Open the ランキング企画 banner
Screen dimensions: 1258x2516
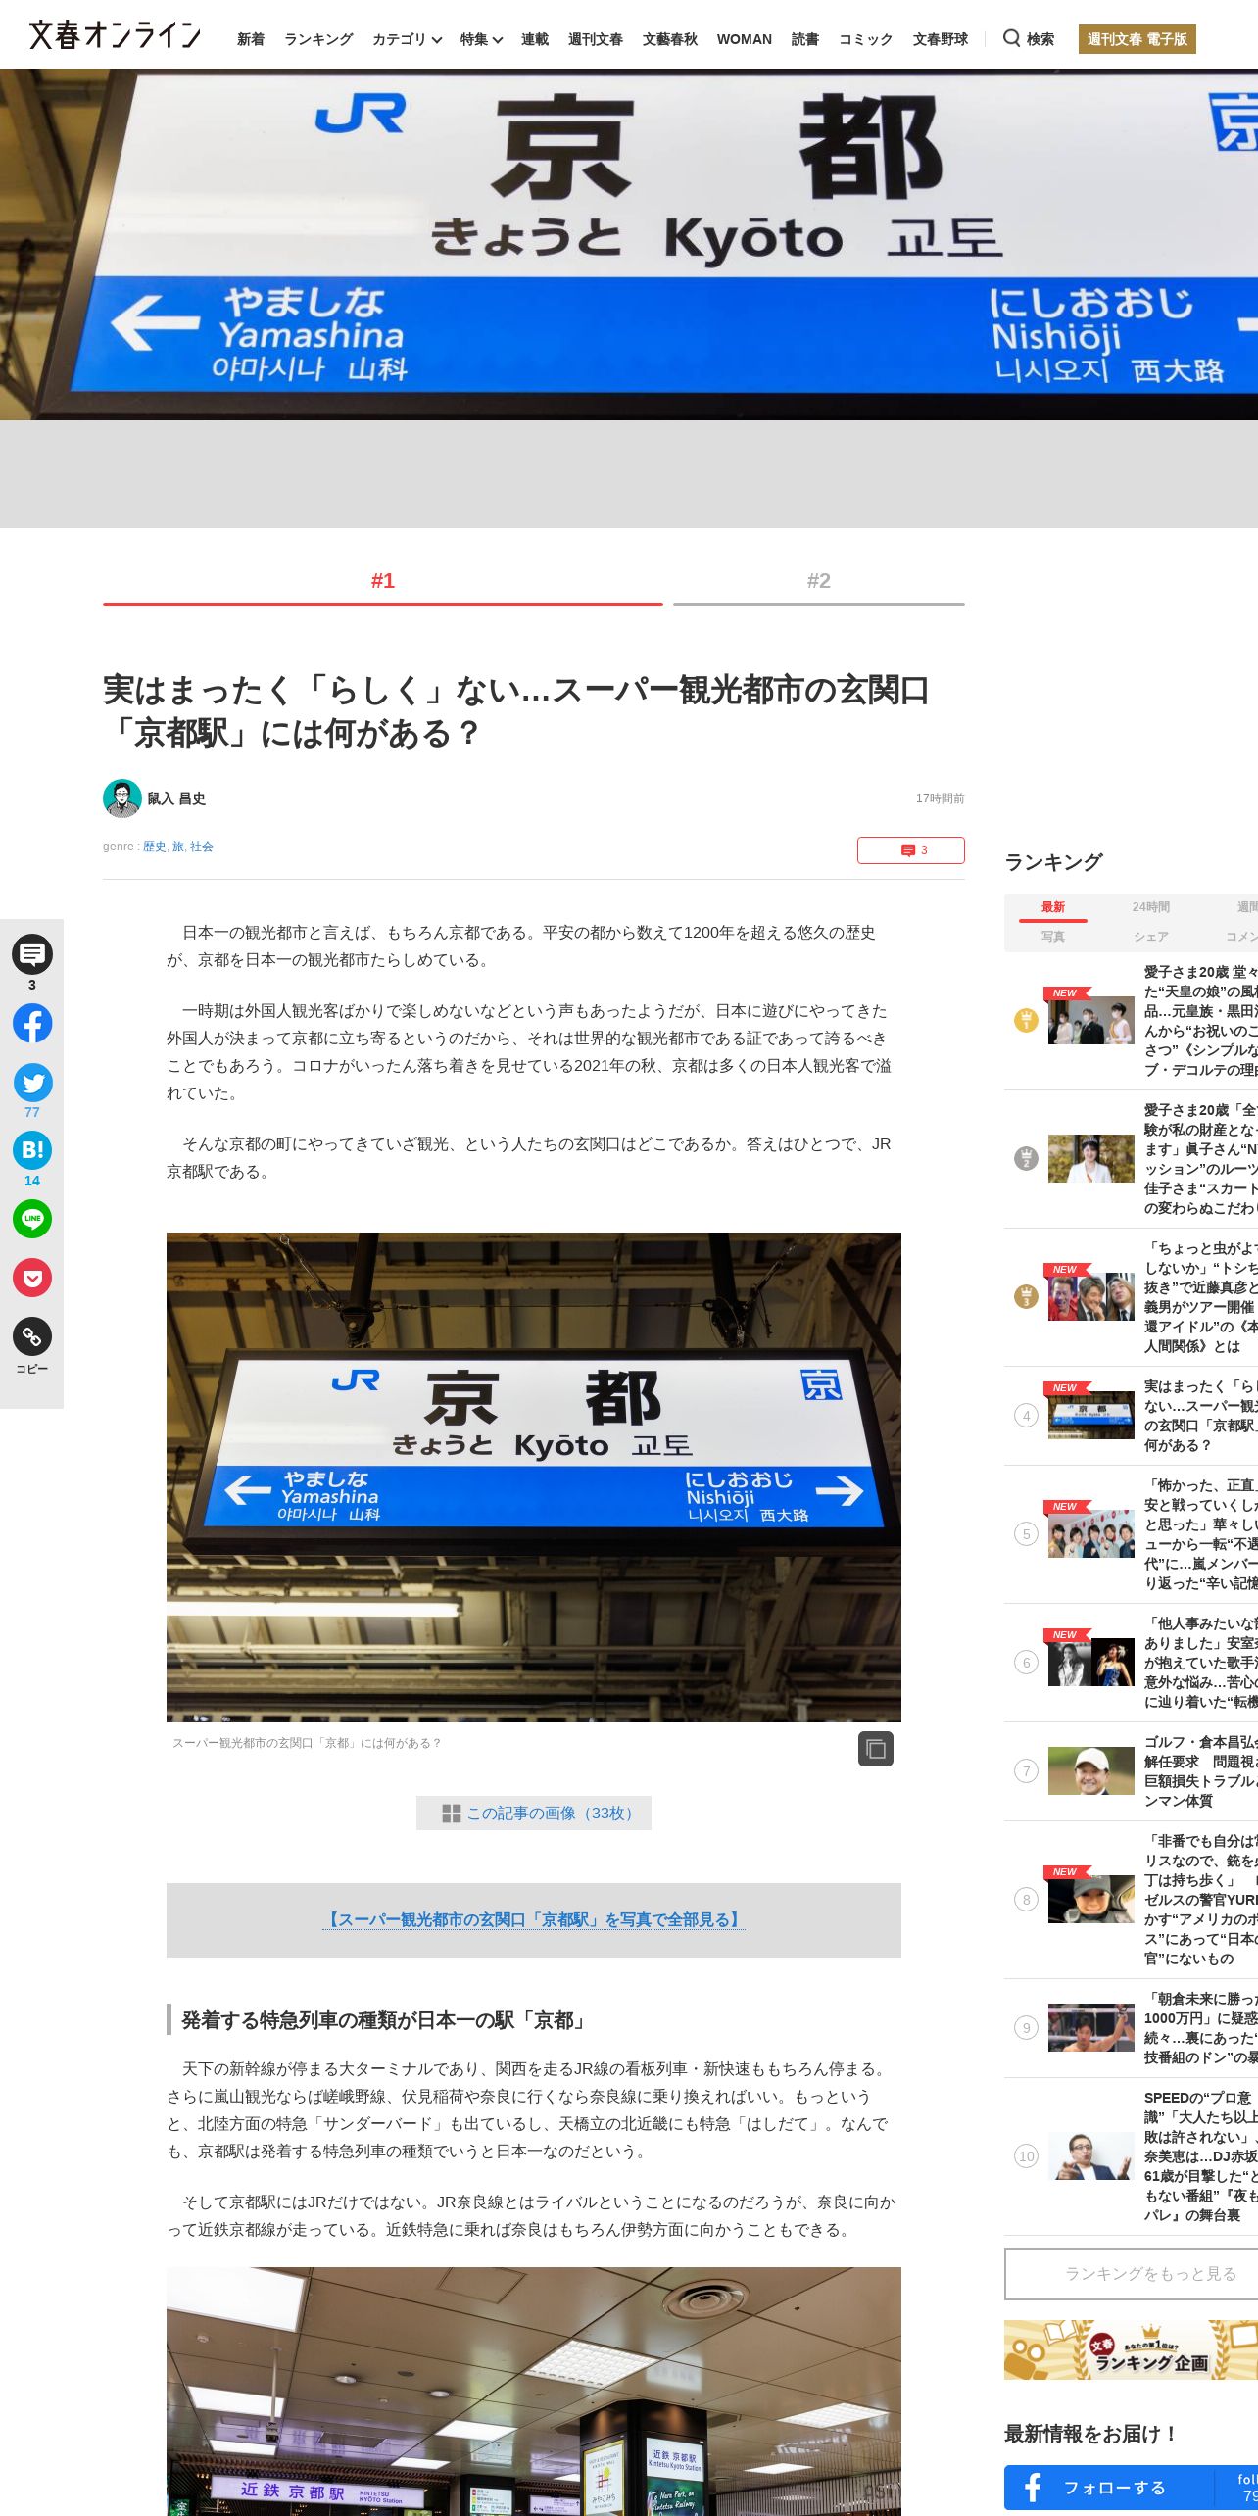(1132, 2349)
